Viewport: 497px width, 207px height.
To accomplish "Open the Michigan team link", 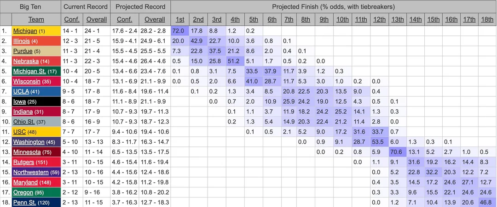I will 25,31.
